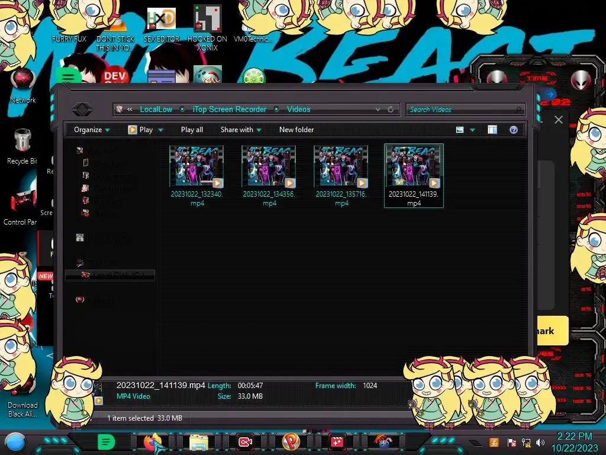Click the red sparkle taskbar icon
606x455 pixels.
click(337, 442)
